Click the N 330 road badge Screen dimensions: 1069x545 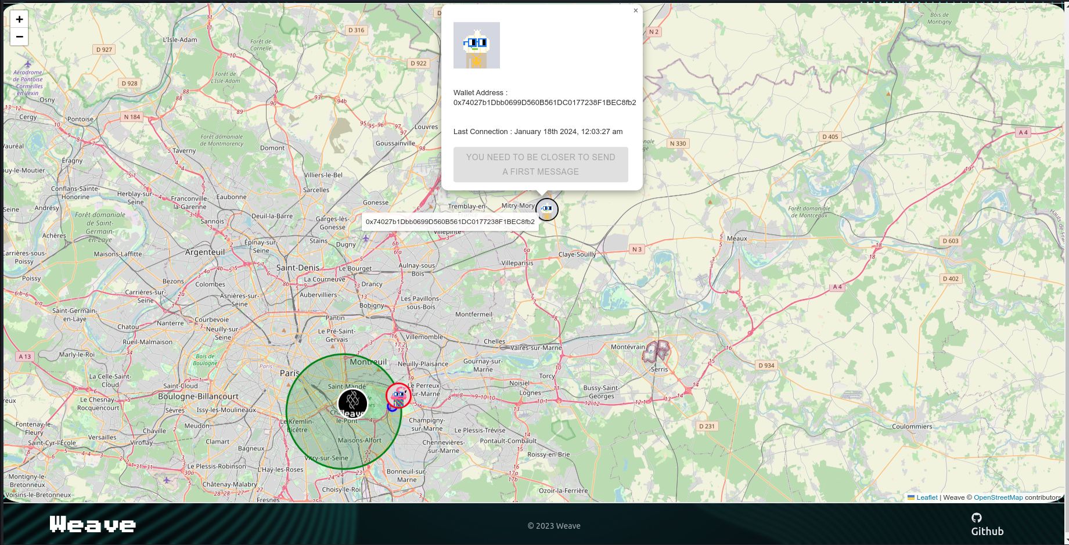click(678, 143)
